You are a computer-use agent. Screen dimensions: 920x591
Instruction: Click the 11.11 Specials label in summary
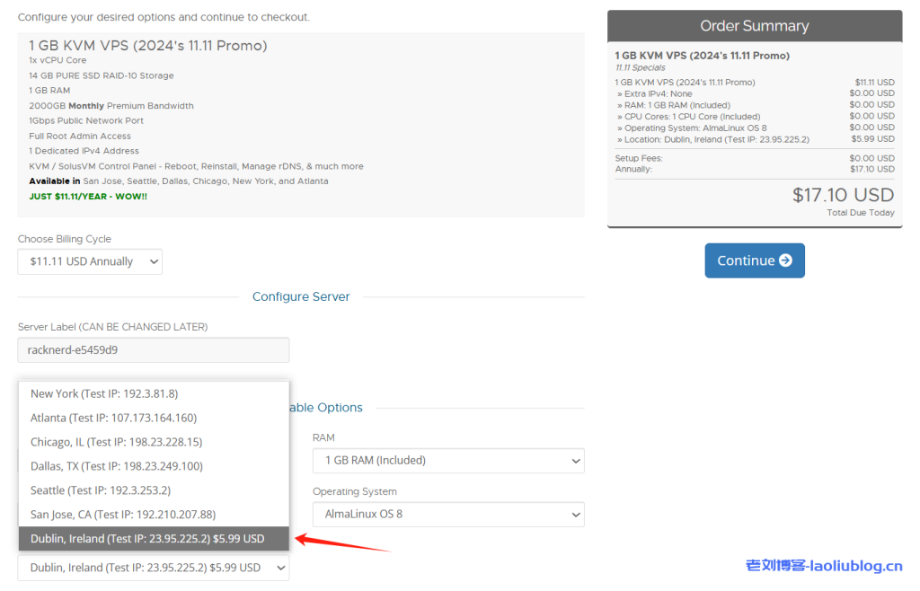[640, 67]
